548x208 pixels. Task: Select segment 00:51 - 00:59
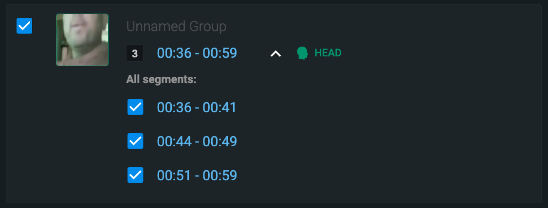click(x=197, y=175)
